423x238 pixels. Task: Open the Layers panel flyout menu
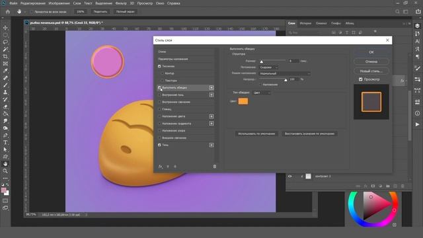(x=410, y=24)
